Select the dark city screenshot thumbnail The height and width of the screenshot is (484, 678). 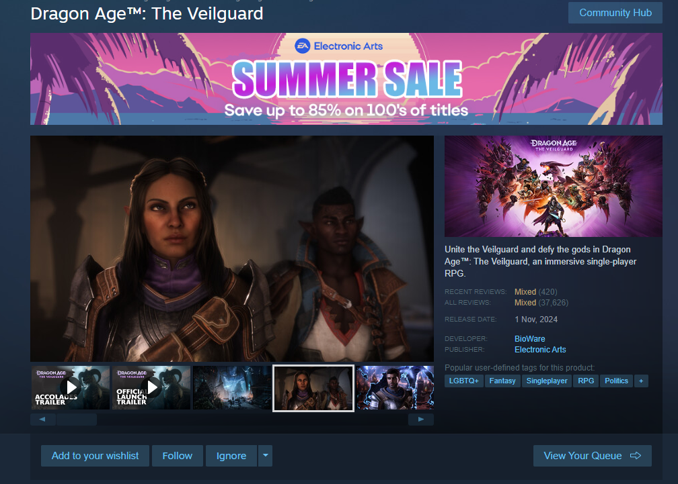[x=232, y=388]
